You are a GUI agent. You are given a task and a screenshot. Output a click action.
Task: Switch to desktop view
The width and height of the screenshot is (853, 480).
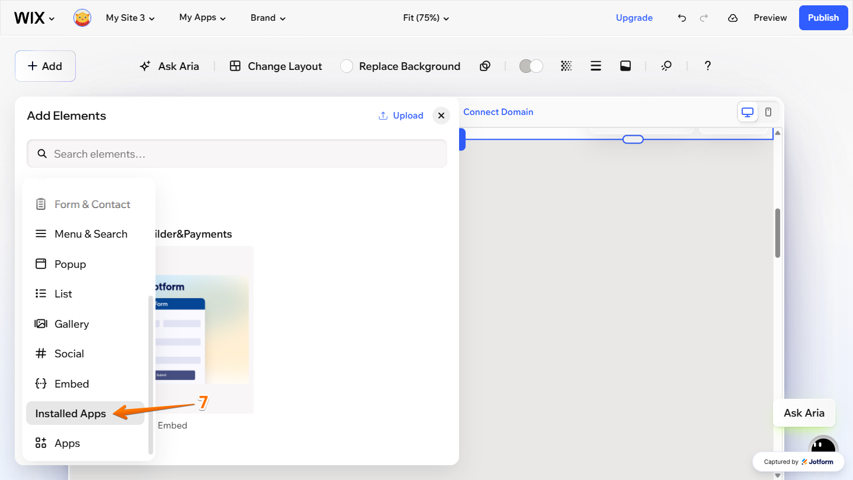tap(748, 112)
